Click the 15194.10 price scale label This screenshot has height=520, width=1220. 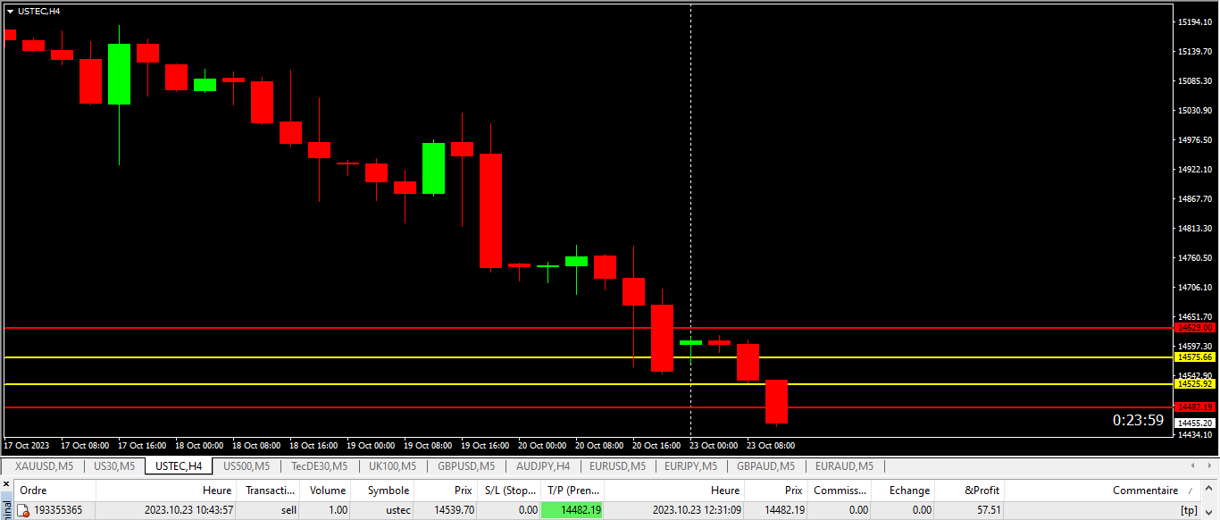1195,22
